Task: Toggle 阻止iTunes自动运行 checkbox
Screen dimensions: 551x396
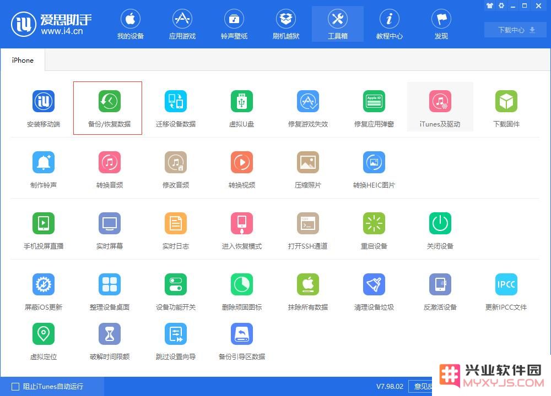Action: pos(15,387)
